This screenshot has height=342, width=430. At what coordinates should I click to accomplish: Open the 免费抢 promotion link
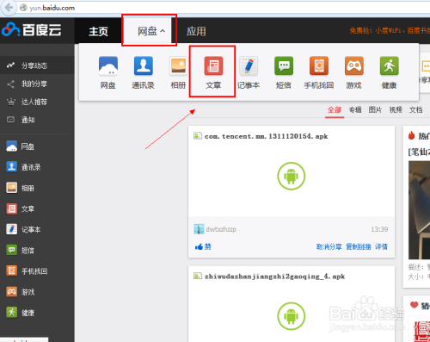(390, 30)
